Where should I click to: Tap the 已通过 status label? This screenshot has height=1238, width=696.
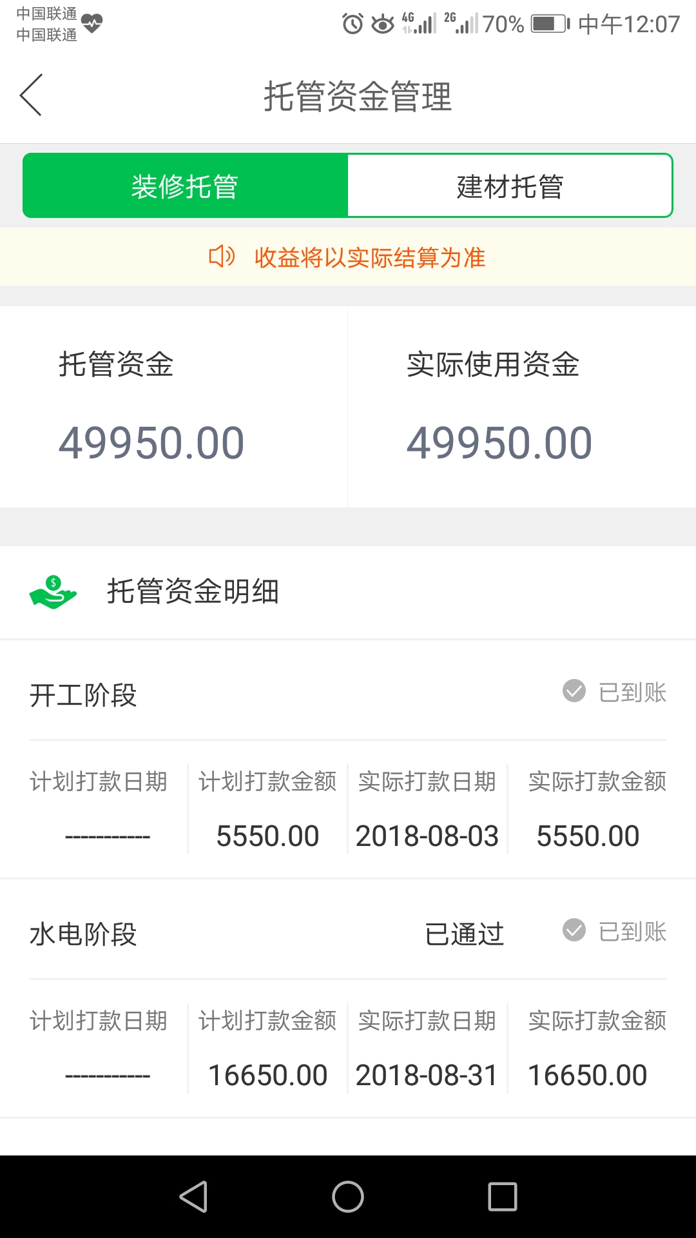coord(464,934)
